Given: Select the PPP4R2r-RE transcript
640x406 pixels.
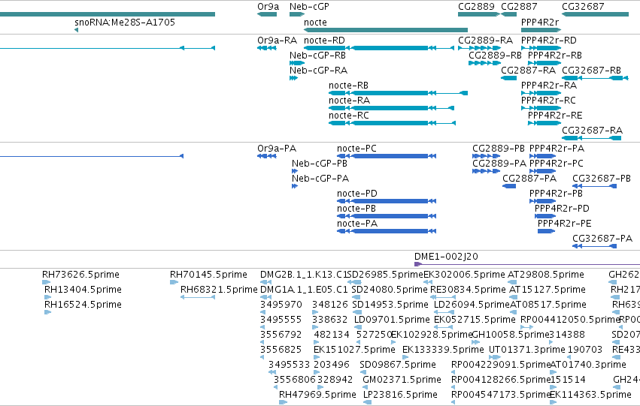Looking at the screenshot, I should 544,123.
